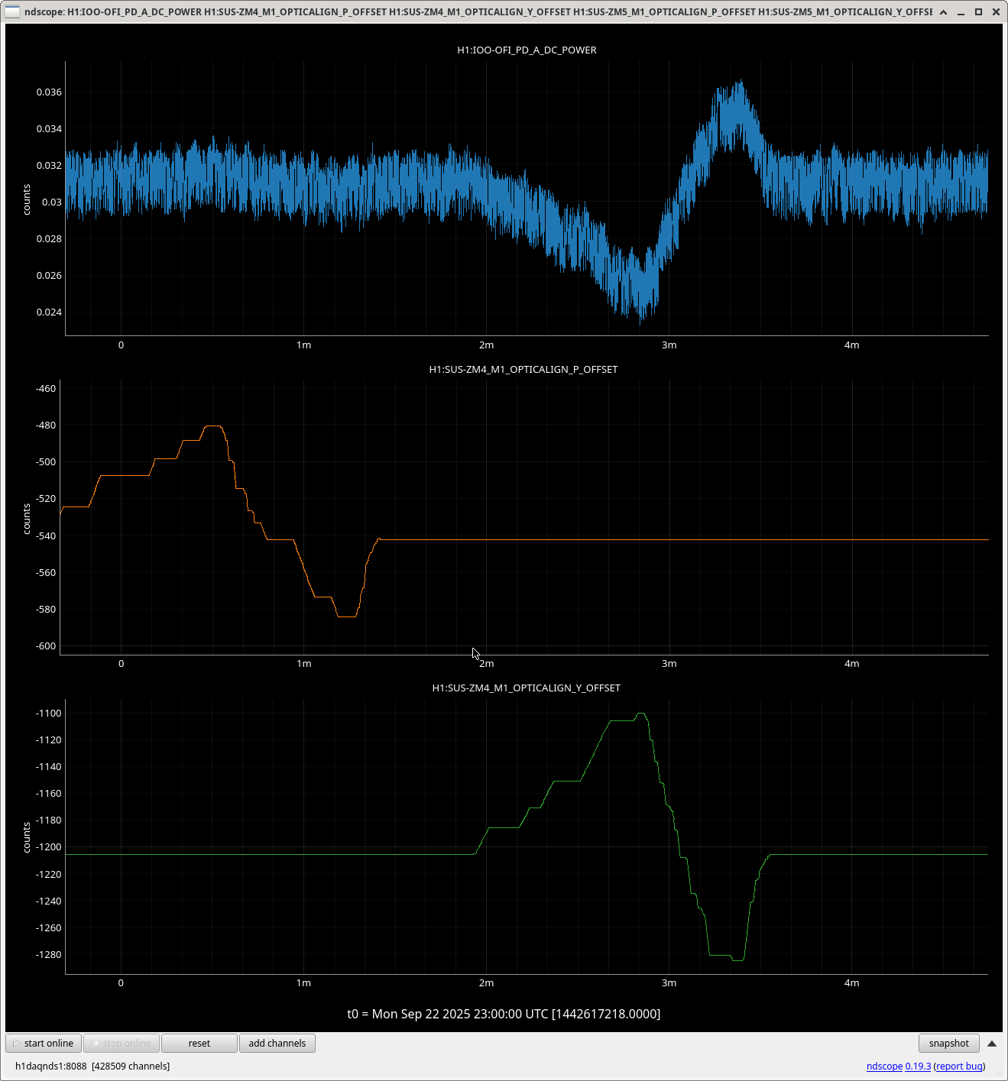Close the ndscope window
Image resolution: width=1008 pixels, height=1081 pixels.
[996, 12]
